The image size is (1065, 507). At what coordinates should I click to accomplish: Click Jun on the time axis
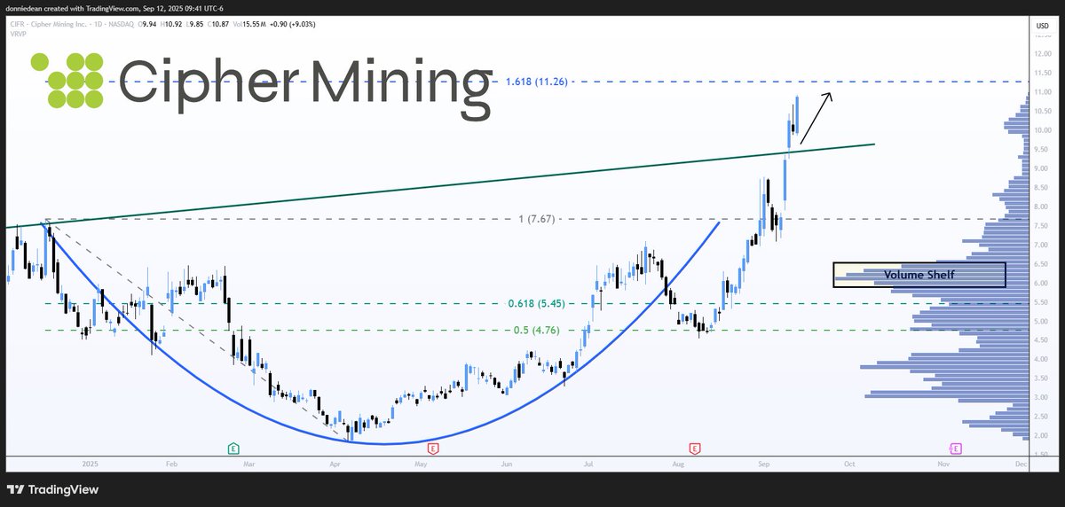click(507, 463)
